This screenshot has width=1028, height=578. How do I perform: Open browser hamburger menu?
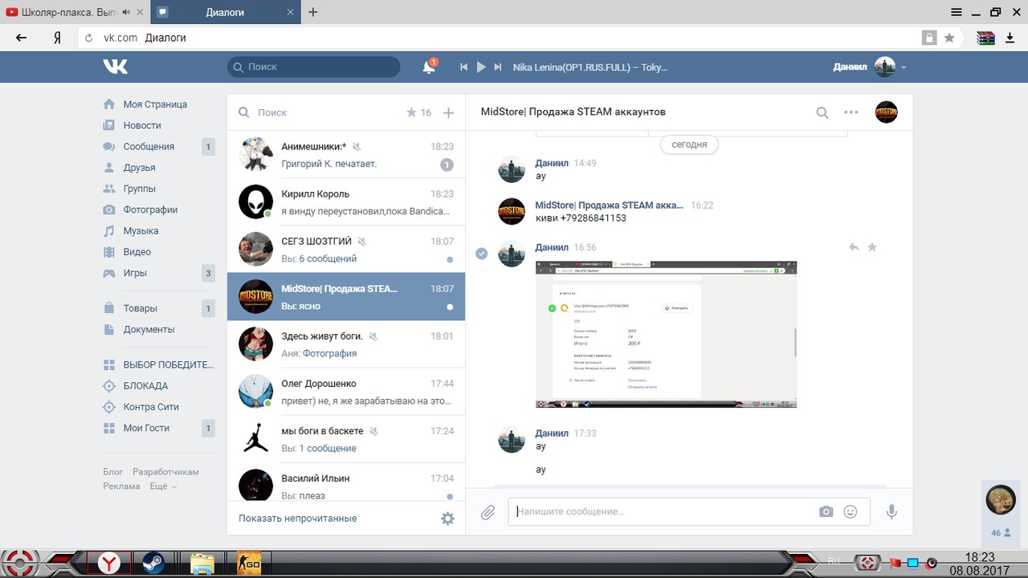click(957, 12)
